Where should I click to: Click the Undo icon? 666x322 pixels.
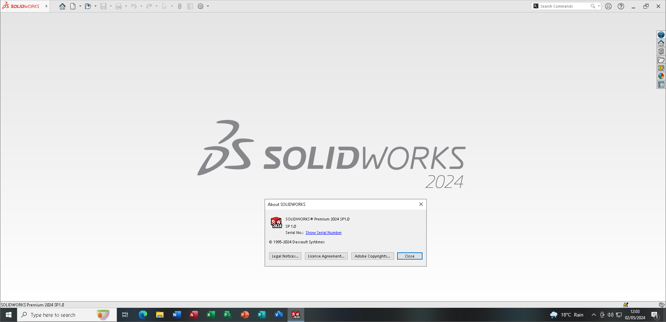click(x=134, y=6)
